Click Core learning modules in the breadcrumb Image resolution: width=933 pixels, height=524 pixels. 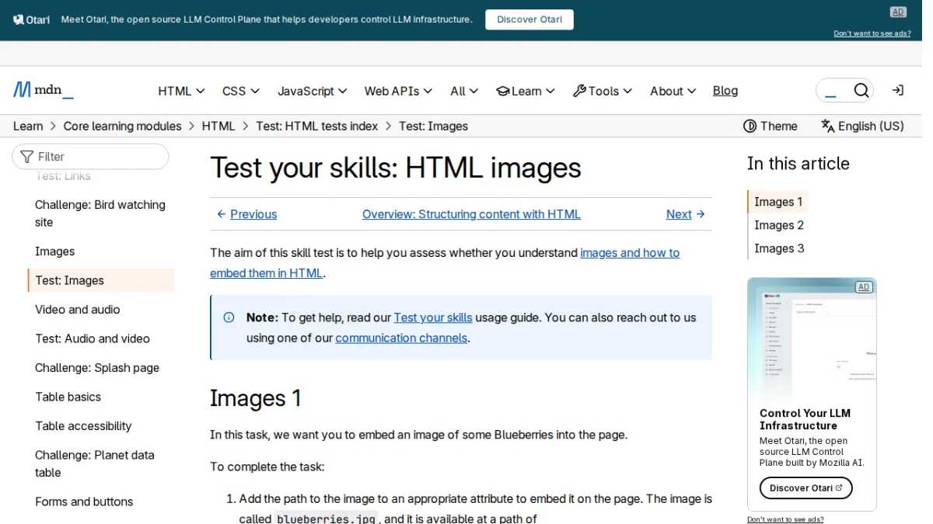tap(122, 126)
